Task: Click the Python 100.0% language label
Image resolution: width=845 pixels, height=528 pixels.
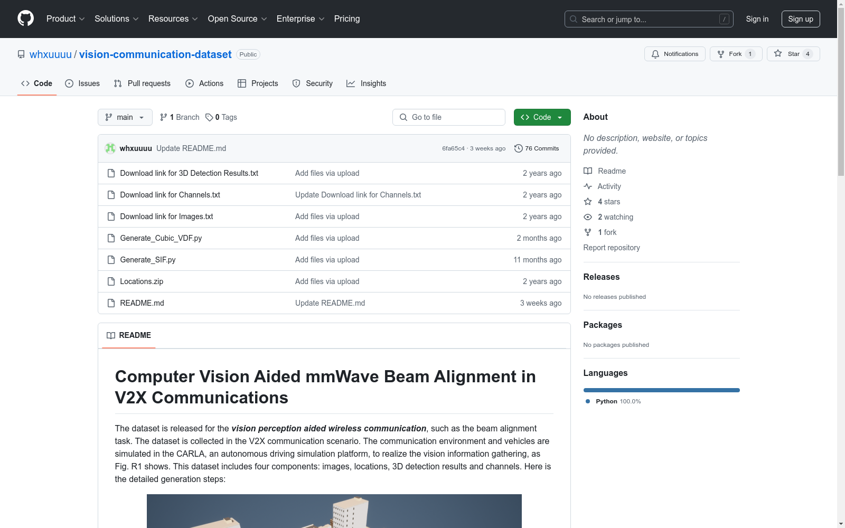Action: click(x=613, y=401)
